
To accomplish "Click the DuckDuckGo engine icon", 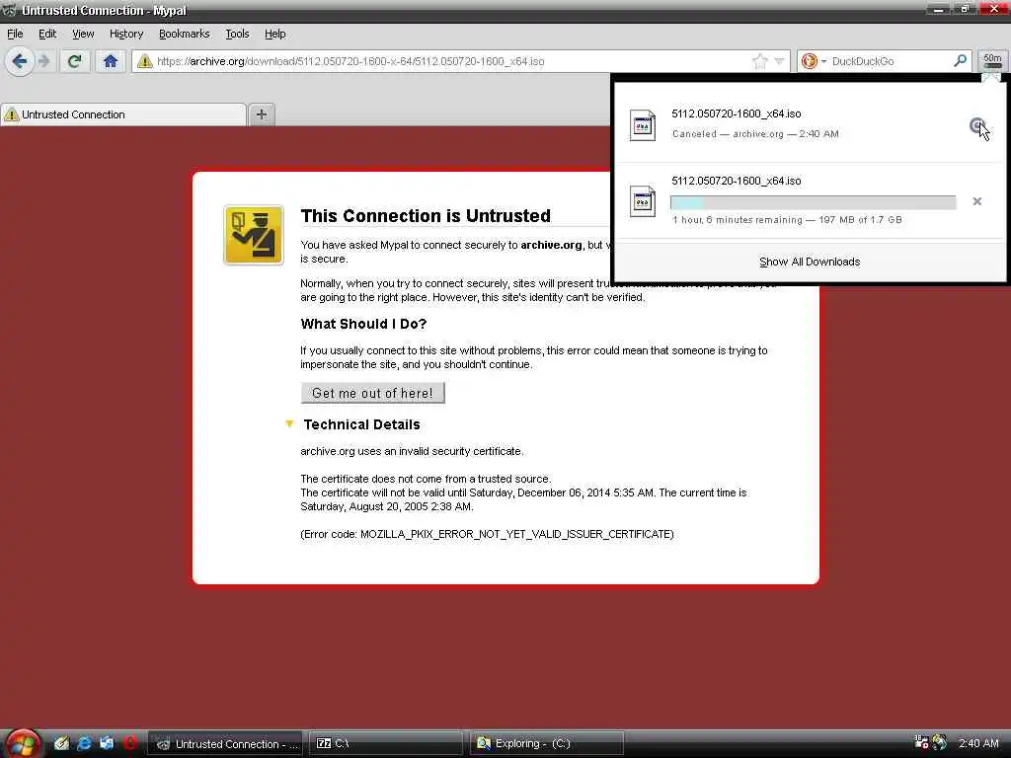I will click(810, 61).
